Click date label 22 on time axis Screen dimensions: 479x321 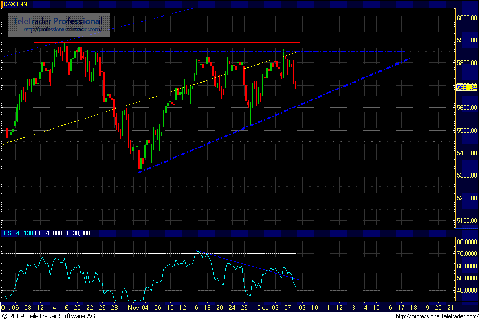(90, 308)
